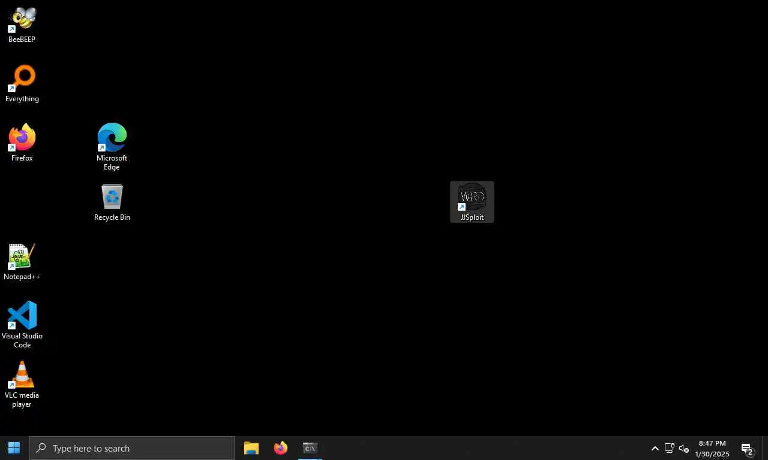Open Firefox from the taskbar
The width and height of the screenshot is (768, 460).
[281, 448]
